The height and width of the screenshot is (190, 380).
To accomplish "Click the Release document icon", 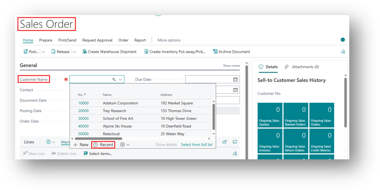I will [53, 51].
